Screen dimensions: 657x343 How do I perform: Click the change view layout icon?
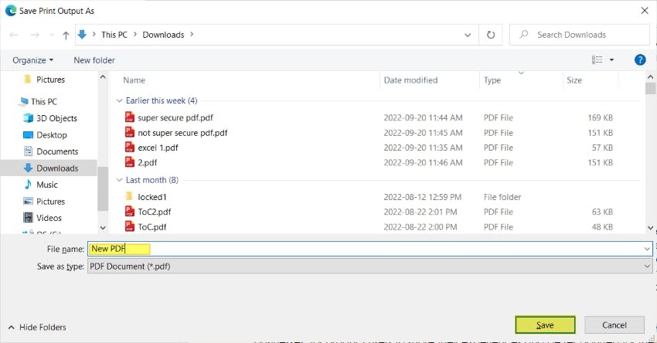pyautogui.click(x=597, y=59)
